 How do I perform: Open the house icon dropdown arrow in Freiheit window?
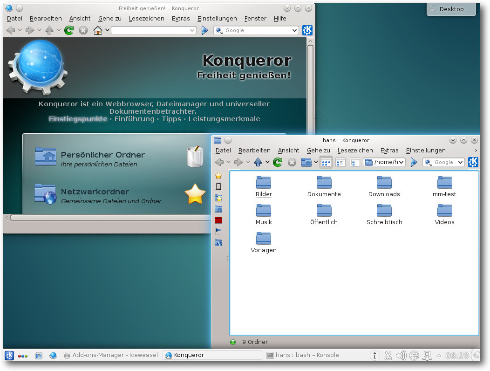[x=107, y=30]
